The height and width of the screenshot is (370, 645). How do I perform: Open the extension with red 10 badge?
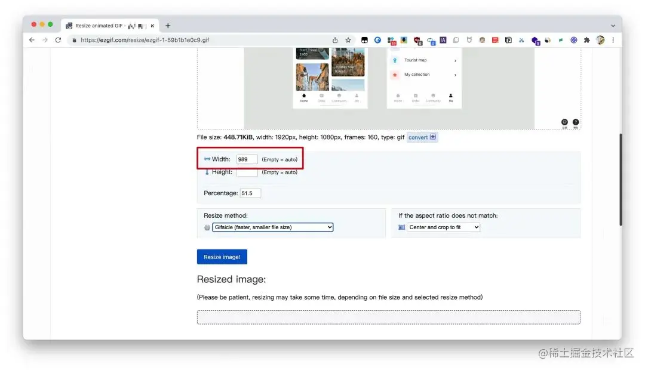tap(391, 41)
